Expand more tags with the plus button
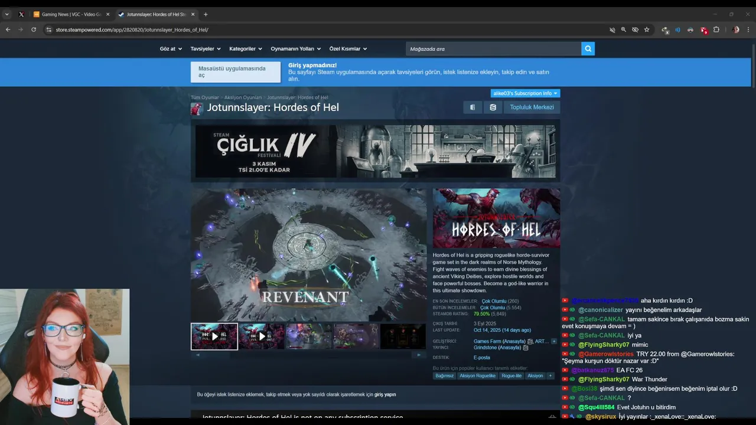Screen dimensions: 756x425 550,375
